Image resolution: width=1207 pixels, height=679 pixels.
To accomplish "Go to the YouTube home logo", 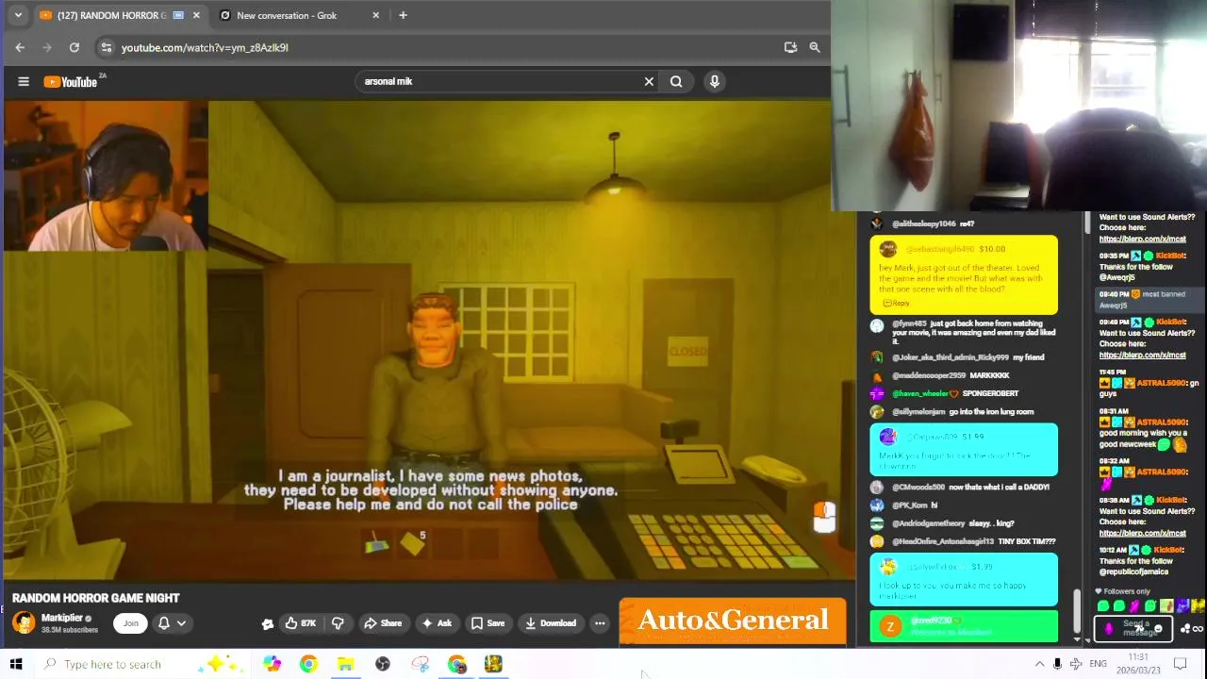I will point(71,81).
